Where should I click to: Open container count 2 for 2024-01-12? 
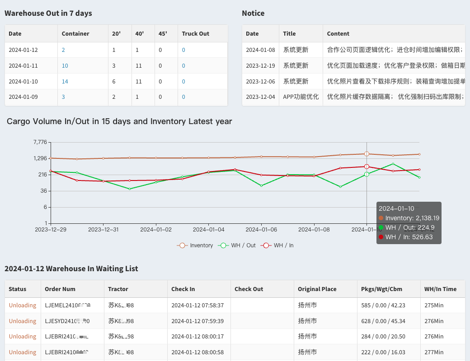click(63, 50)
